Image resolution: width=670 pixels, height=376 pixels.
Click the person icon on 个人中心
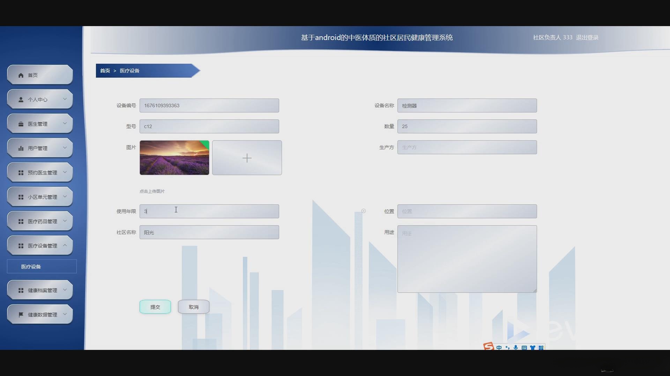[x=20, y=99]
